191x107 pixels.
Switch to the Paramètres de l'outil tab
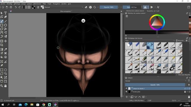coord(153,11)
